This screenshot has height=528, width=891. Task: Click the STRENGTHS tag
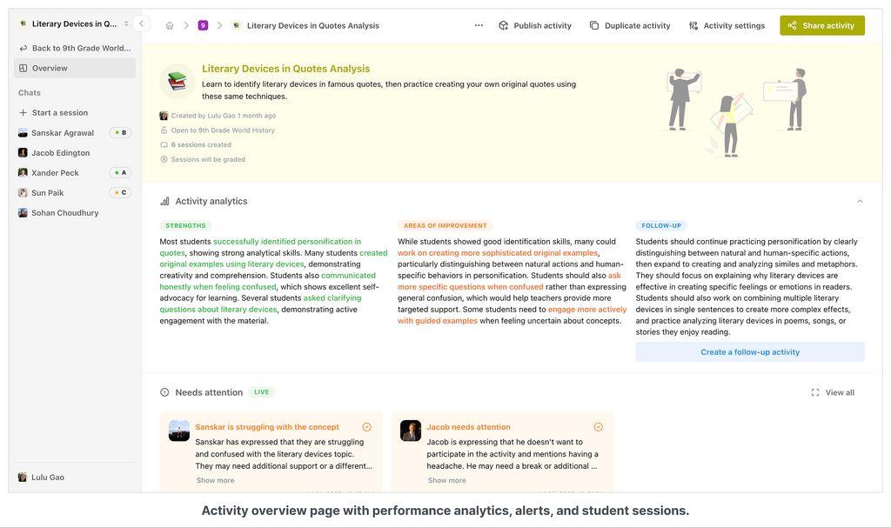tap(185, 225)
